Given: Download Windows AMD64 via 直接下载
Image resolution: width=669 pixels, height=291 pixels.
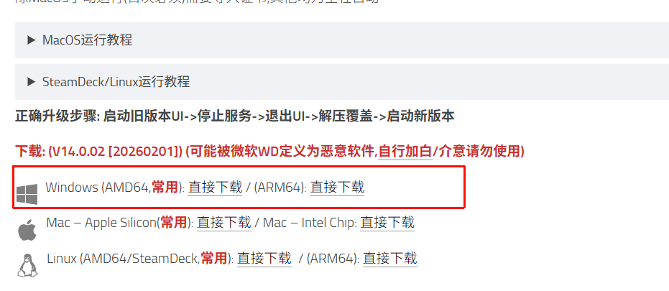Looking at the screenshot, I should [216, 188].
